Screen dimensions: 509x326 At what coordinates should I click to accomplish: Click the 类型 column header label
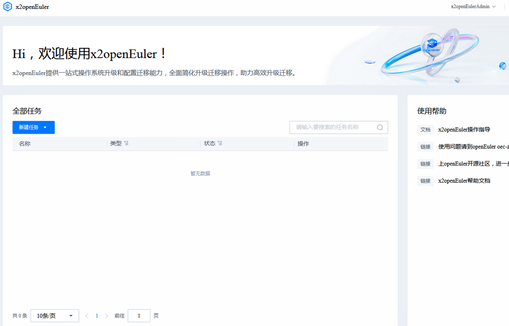[x=116, y=144]
